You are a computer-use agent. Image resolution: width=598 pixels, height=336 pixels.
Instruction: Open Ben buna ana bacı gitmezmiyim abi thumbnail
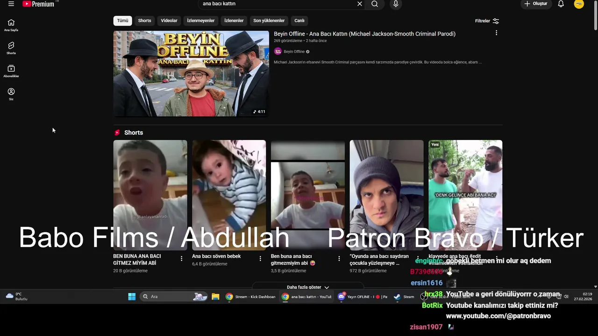(x=308, y=195)
